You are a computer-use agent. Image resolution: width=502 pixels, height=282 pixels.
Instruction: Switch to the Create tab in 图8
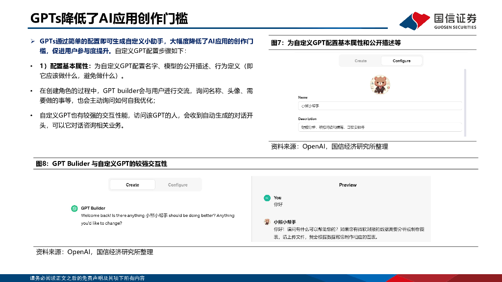(x=132, y=185)
